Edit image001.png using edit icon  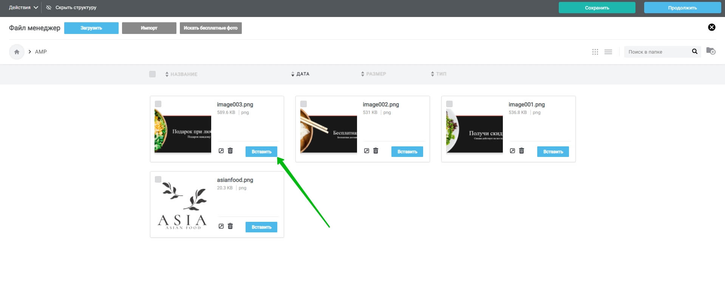(512, 151)
